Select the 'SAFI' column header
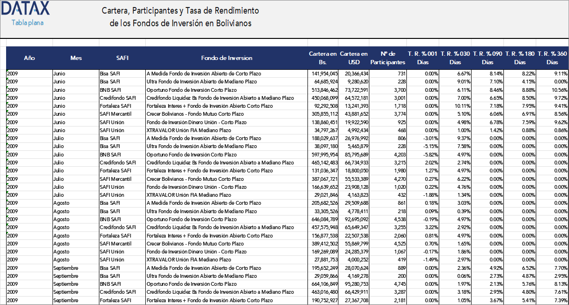Image resolution: width=569 pixels, height=305 pixels. pyautogui.click(x=122, y=58)
